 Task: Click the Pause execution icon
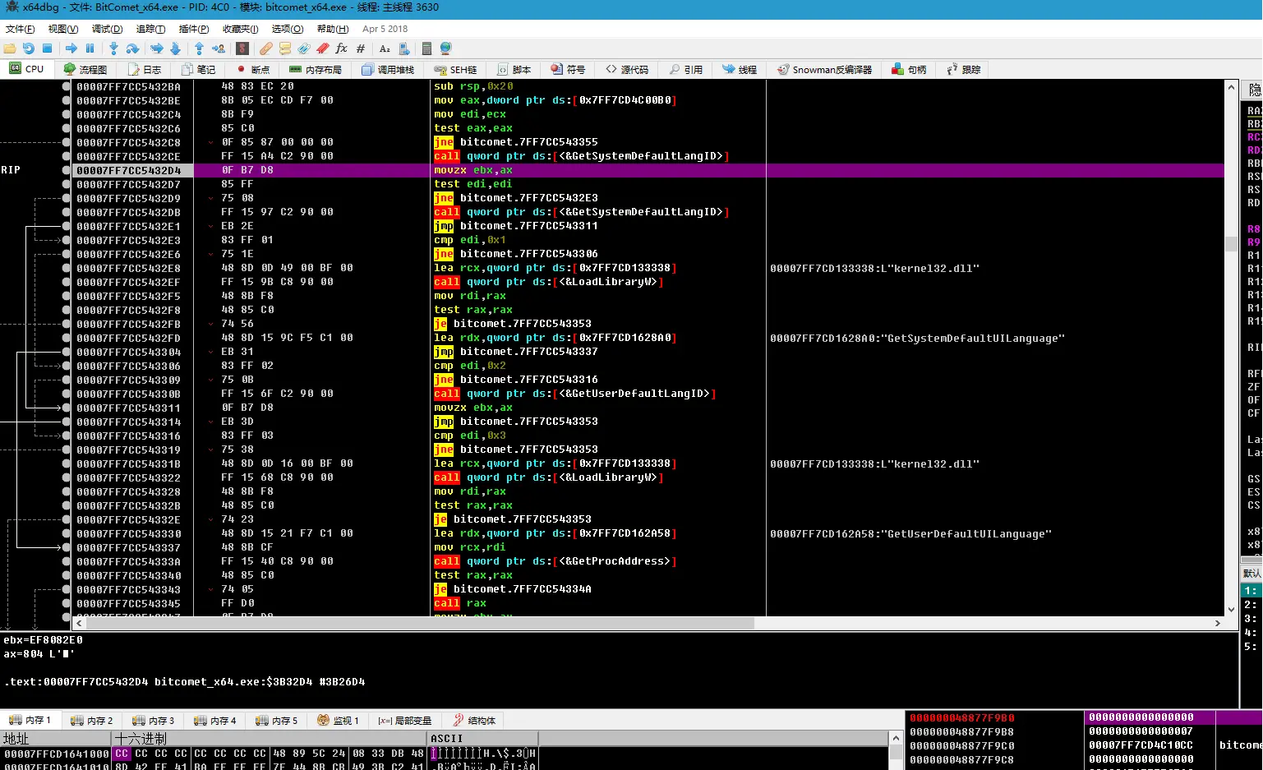(x=90, y=48)
